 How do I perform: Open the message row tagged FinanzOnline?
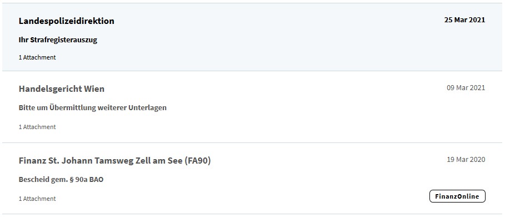point(252,178)
